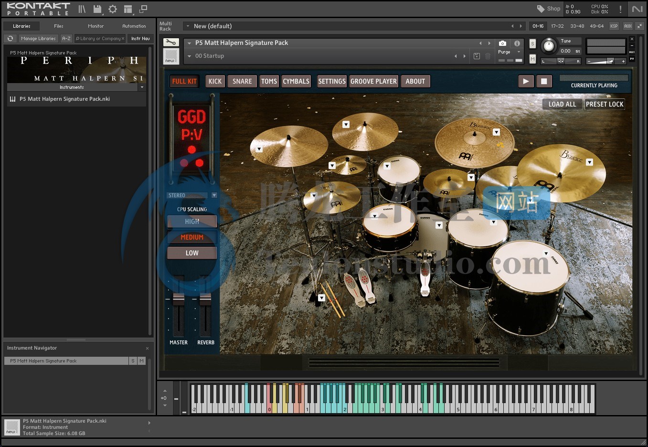This screenshot has height=447, width=648.
Task: Open dropdown on the floor tom drum
Action: pos(546,254)
